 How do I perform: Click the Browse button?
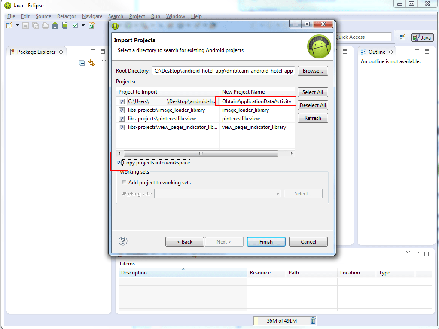(x=313, y=71)
